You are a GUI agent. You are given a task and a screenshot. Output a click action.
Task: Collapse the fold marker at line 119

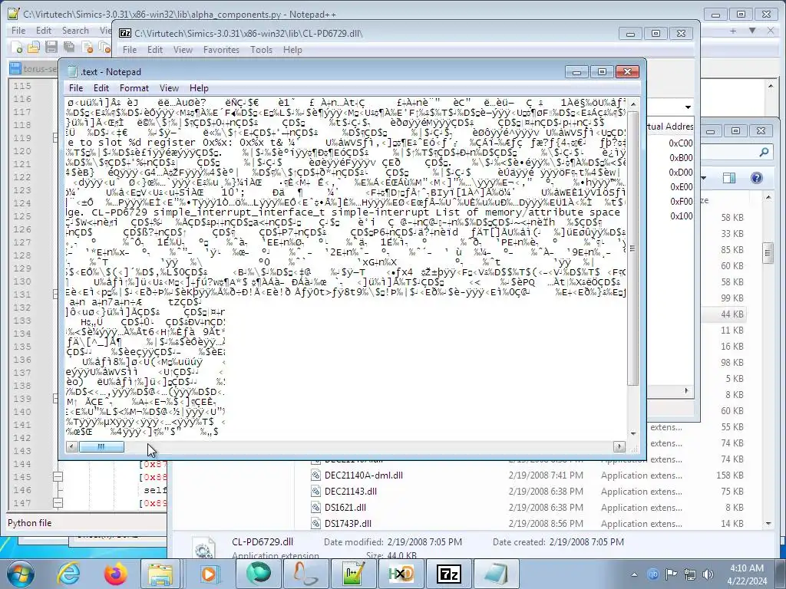coord(56,138)
